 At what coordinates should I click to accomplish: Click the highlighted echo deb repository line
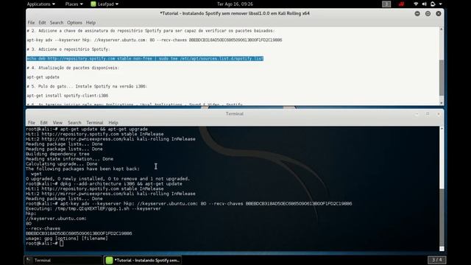pyautogui.click(x=145, y=59)
